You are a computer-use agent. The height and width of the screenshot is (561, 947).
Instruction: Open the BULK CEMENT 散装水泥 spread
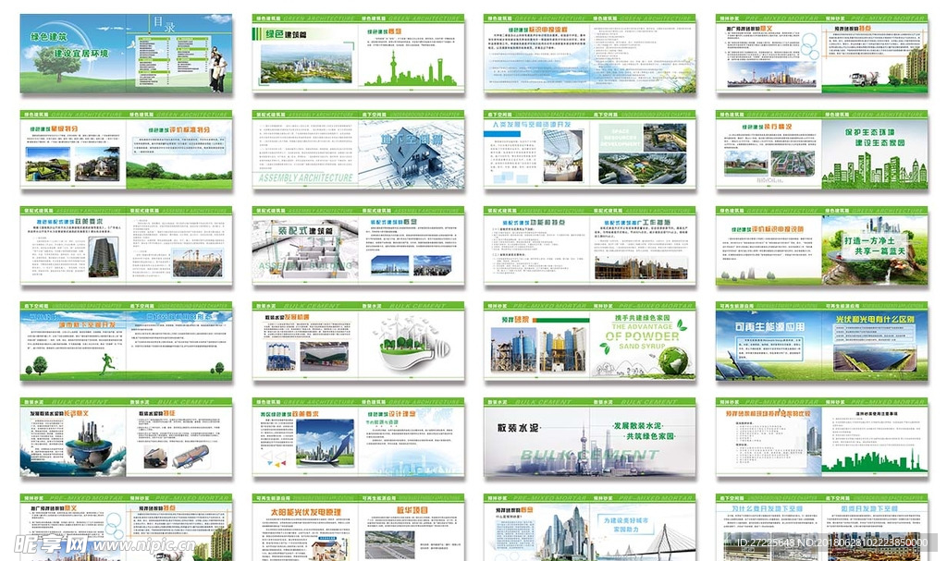pos(589,438)
